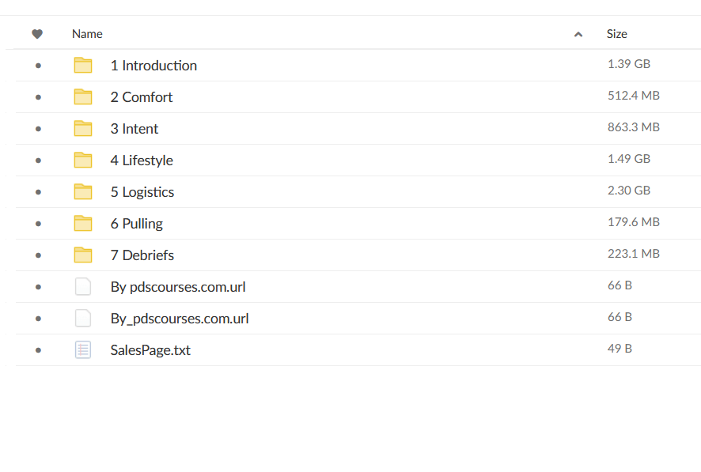Image resolution: width=701 pixels, height=472 pixels.
Task: Click the 7 Debriefs folder icon
Action: pos(83,255)
